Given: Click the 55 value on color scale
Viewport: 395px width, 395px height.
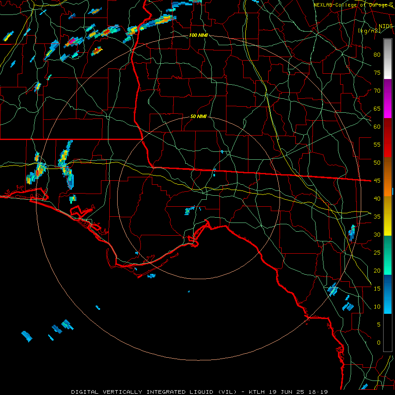Looking at the screenshot, I should pyautogui.click(x=377, y=144).
